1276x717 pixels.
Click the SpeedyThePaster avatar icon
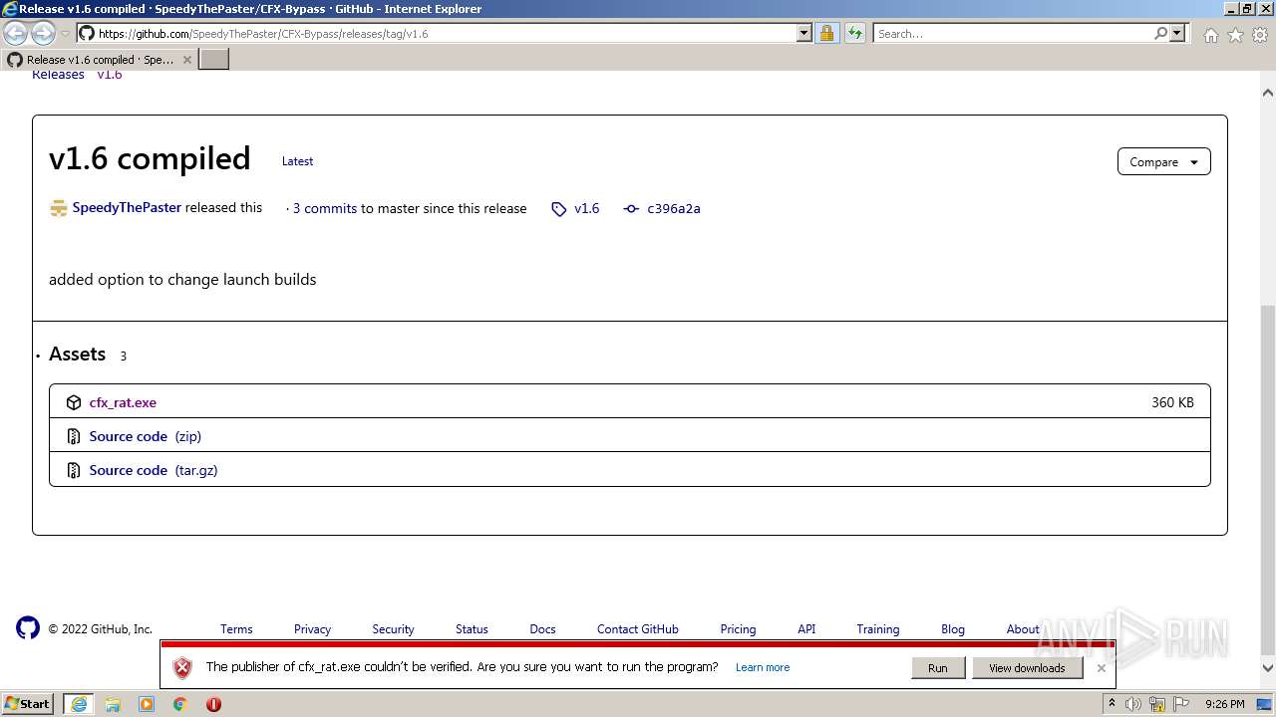coord(58,208)
